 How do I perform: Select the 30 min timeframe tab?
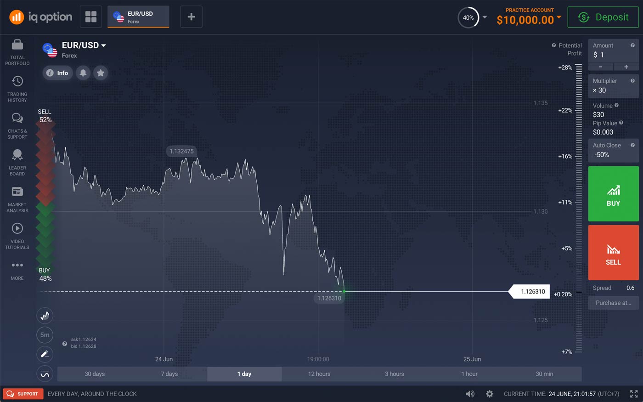(544, 374)
